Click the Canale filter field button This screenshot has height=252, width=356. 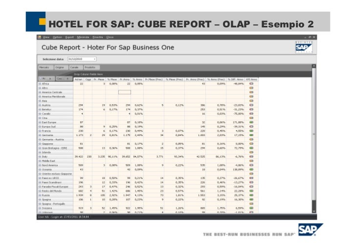76,68
